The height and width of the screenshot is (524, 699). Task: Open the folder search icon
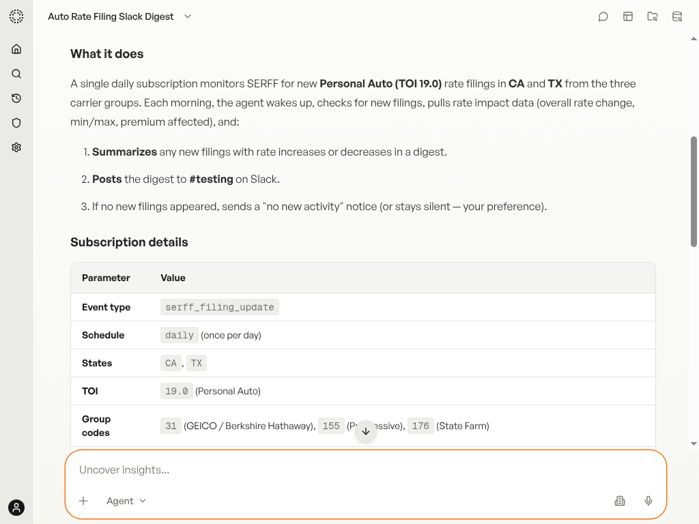(x=652, y=16)
